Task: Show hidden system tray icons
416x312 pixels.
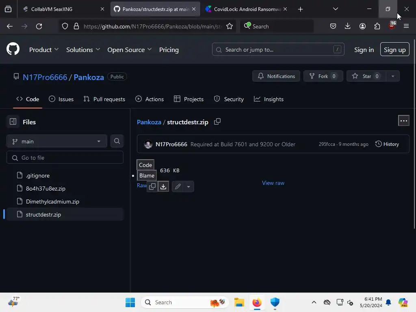Action: pos(314,302)
